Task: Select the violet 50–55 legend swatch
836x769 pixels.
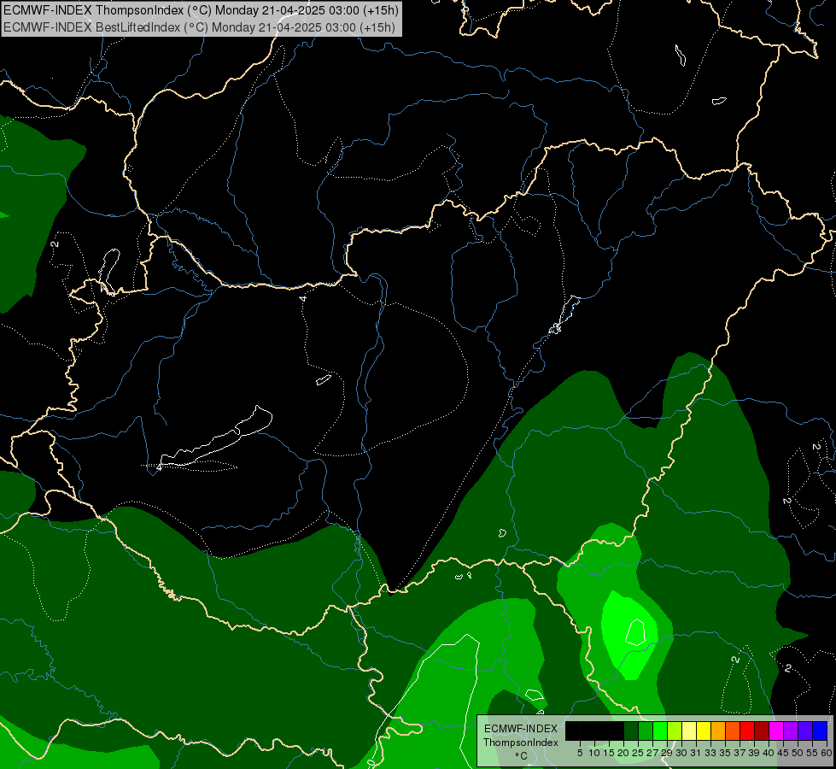Action: click(805, 731)
